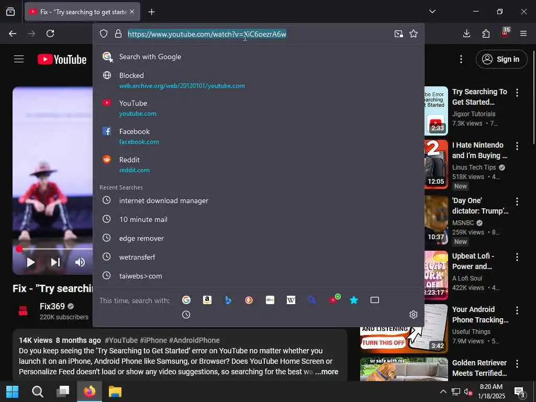Open the Firefox application menu
This screenshot has height=402, width=536.
523,33
